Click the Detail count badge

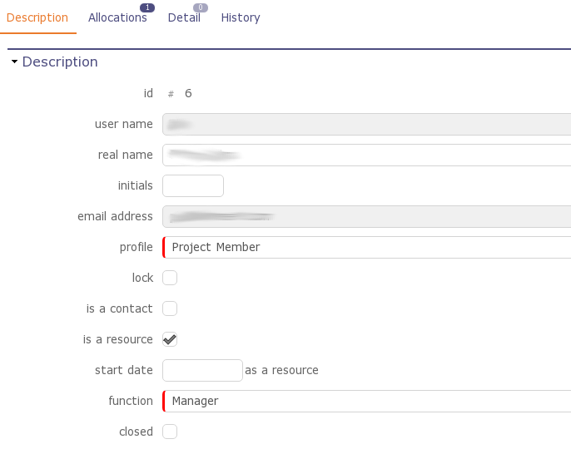(201, 8)
